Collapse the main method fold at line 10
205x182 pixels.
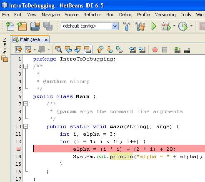(26, 126)
